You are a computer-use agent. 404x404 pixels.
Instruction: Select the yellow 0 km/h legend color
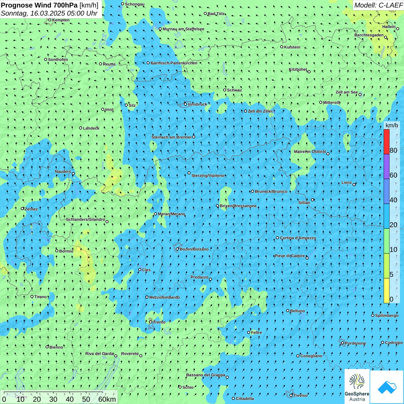tap(386, 291)
